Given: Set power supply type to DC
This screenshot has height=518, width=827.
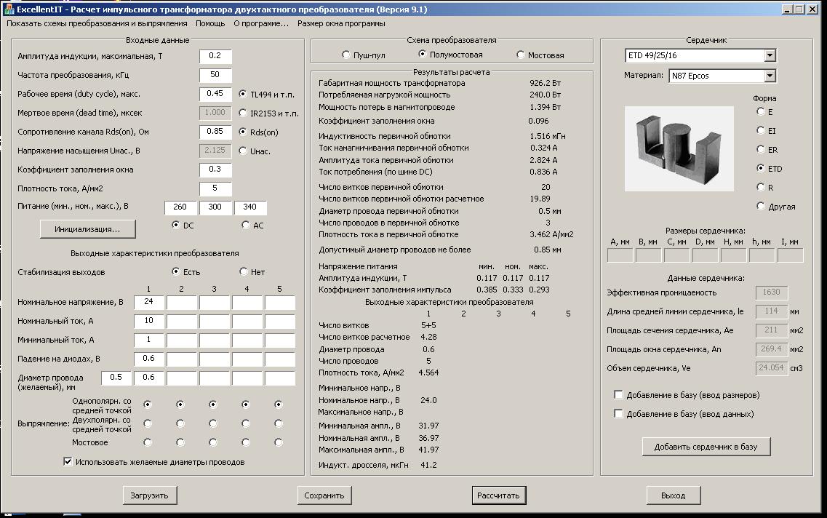Looking at the screenshot, I should (x=175, y=225).
